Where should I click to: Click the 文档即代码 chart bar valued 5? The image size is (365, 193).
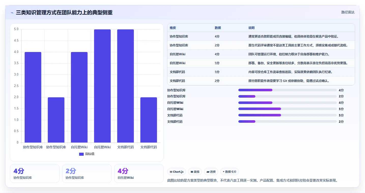[x=125, y=86]
